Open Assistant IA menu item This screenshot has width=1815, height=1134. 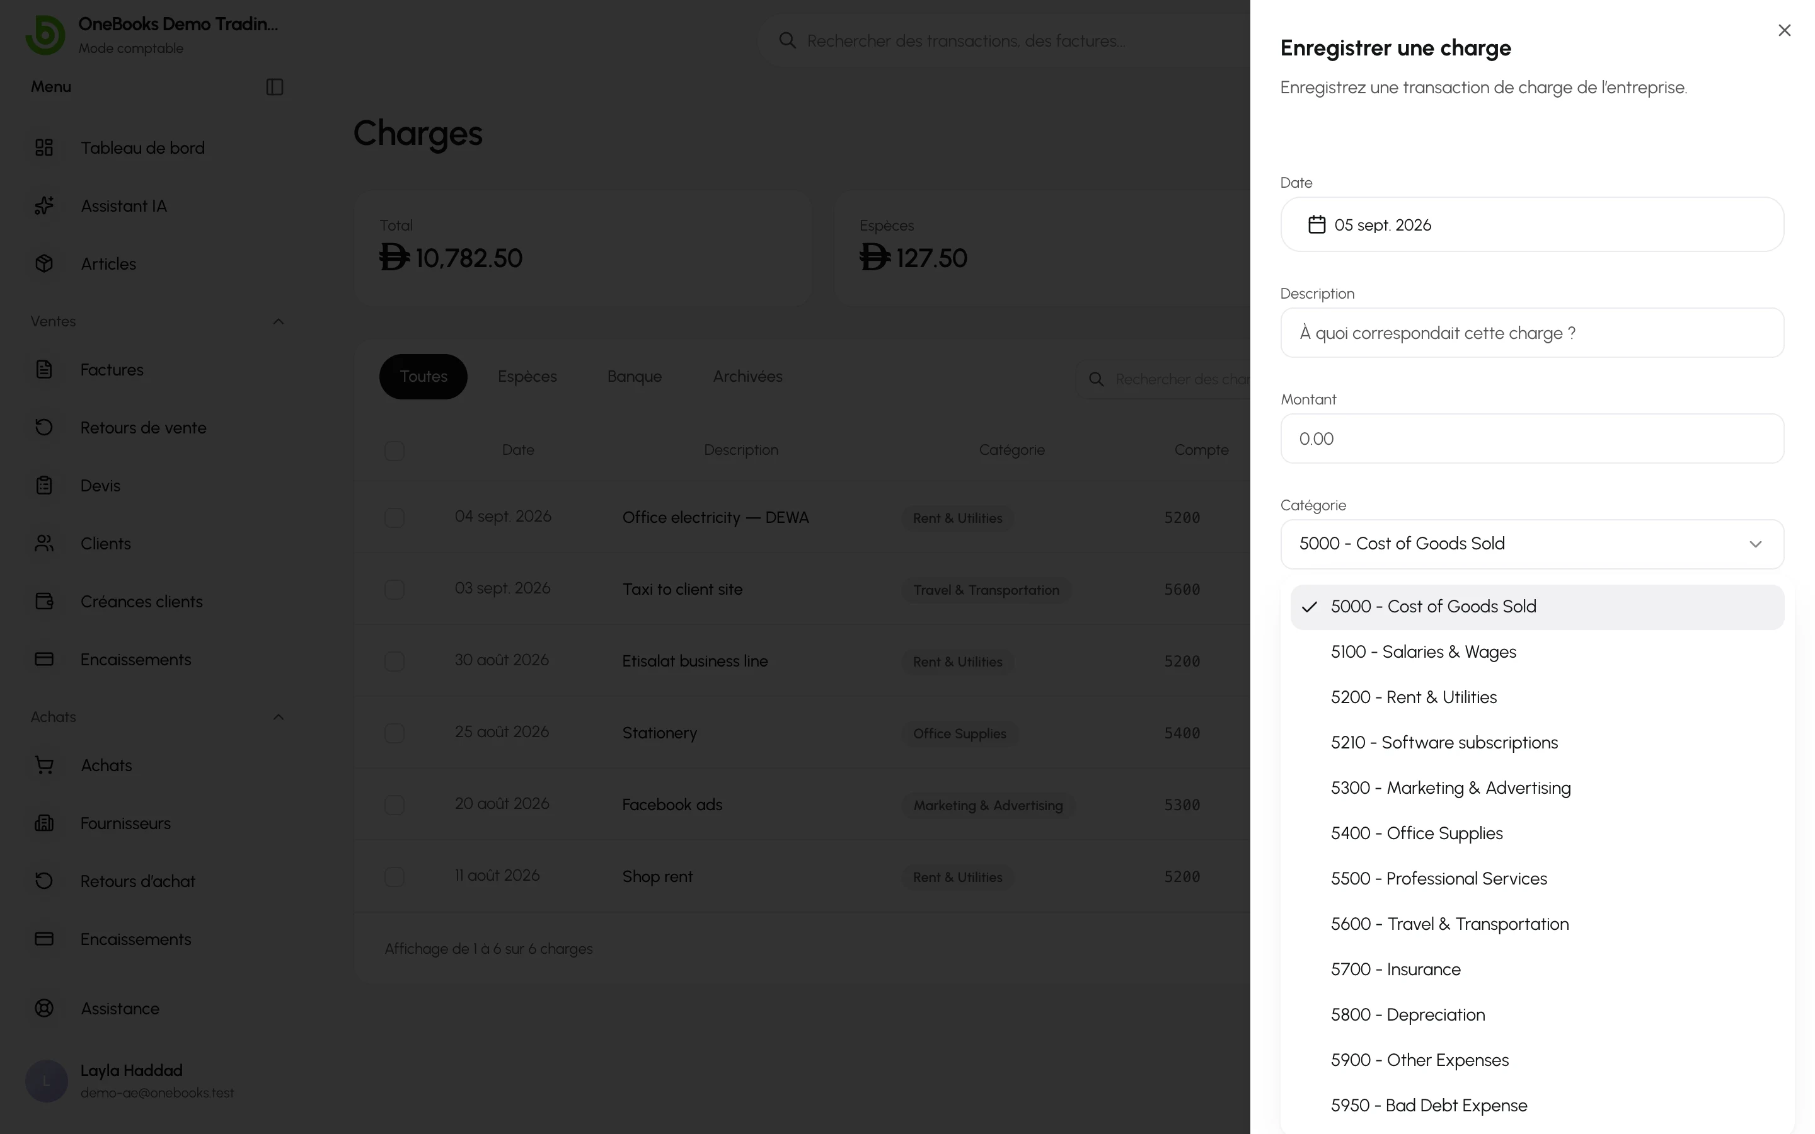coord(124,205)
